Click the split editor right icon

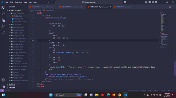tap(170, 7)
